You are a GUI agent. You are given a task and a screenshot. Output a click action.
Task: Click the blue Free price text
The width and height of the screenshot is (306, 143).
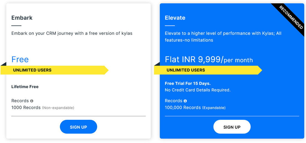pos(20,59)
